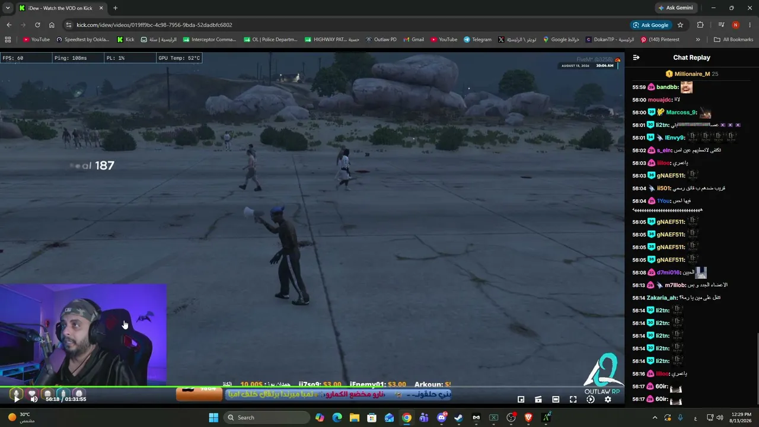Reload the current page
The width and height of the screenshot is (759, 427).
(x=37, y=25)
